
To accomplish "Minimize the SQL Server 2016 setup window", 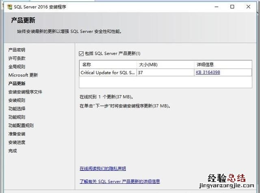I will tap(217, 7).
